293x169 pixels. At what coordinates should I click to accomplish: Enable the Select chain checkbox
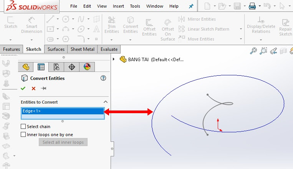pyautogui.click(x=23, y=127)
